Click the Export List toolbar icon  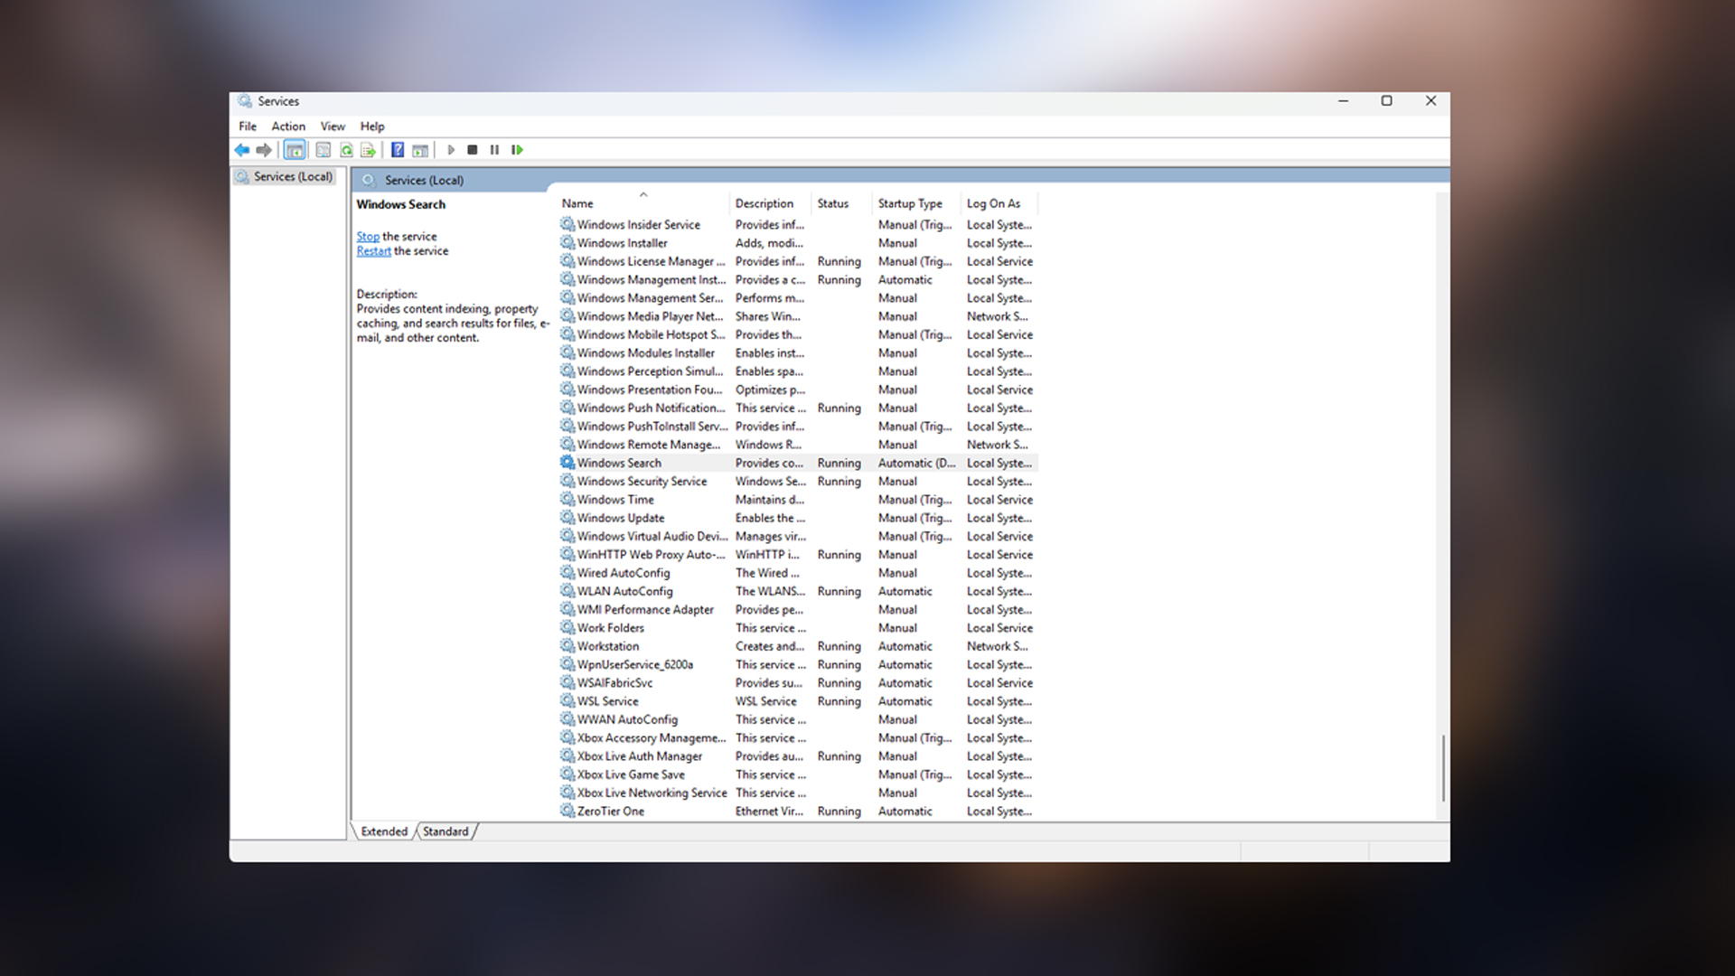[368, 150]
